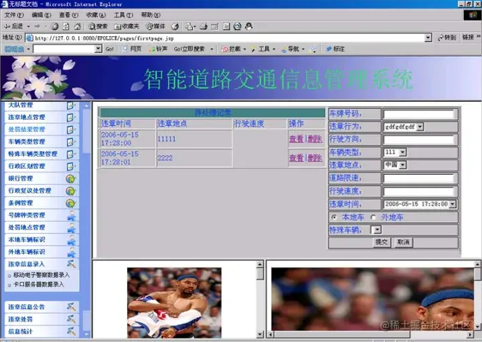482x342 pixels.
Task: Click 查看 link for 2222 row
Action: 297,158
